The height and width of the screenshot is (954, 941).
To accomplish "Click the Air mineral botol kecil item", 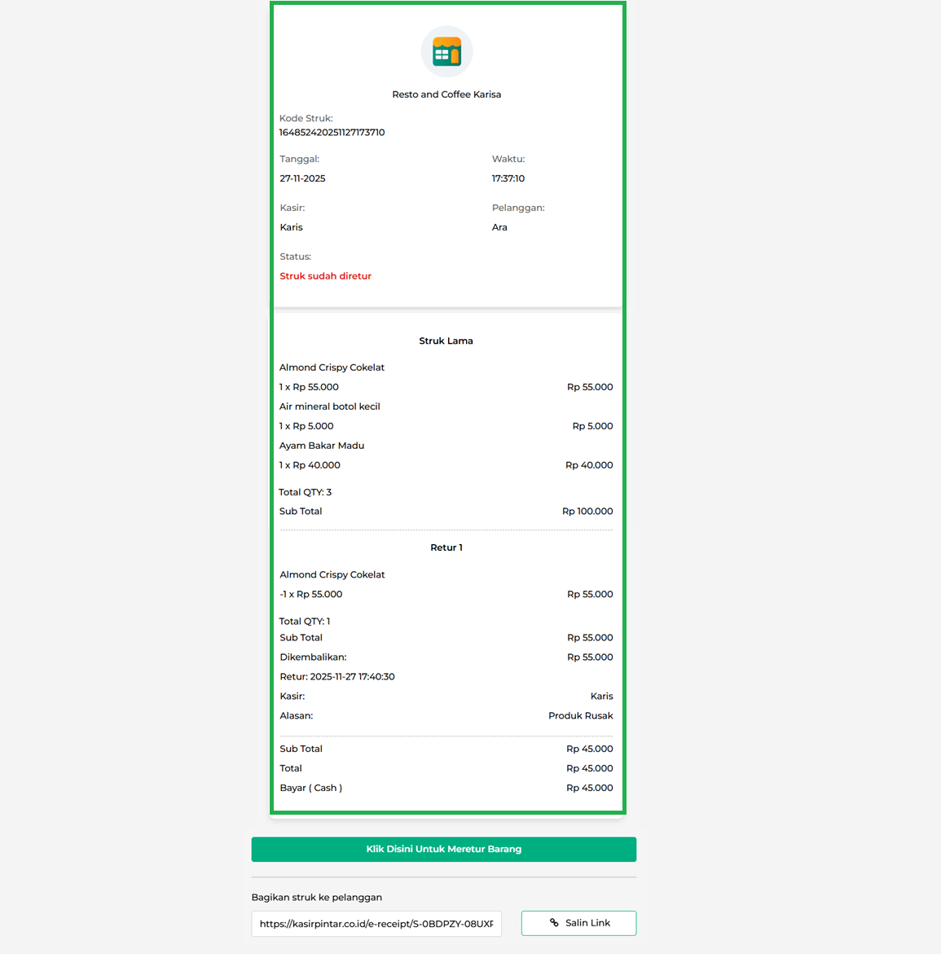I will pyautogui.click(x=329, y=407).
